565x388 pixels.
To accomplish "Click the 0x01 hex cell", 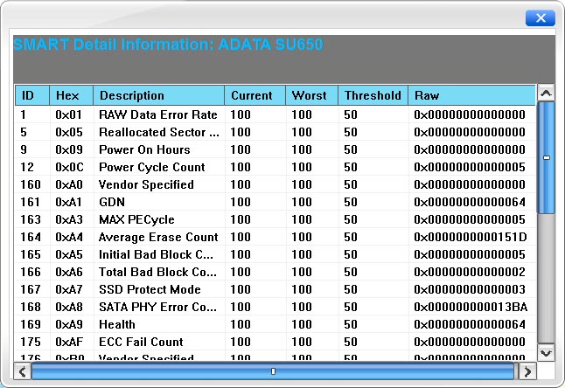I will pyautogui.click(x=69, y=114).
